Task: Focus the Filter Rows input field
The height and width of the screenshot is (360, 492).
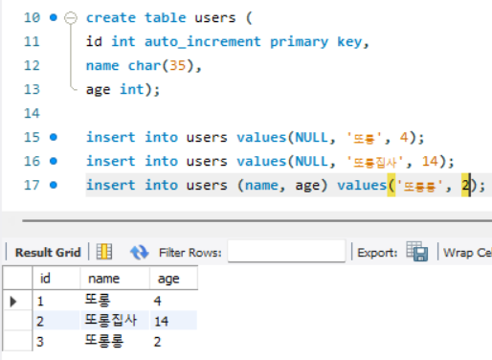Action: [286, 252]
